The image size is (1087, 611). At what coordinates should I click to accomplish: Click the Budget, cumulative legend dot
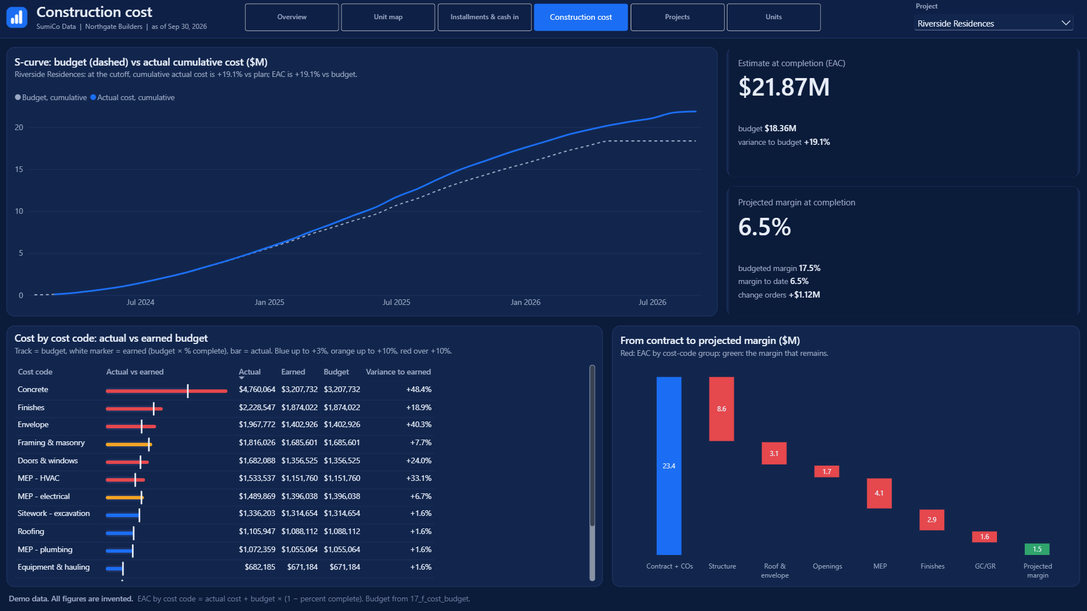click(x=18, y=97)
